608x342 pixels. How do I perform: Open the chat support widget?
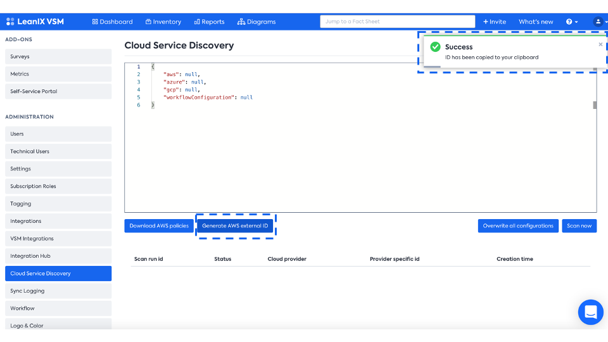click(590, 312)
